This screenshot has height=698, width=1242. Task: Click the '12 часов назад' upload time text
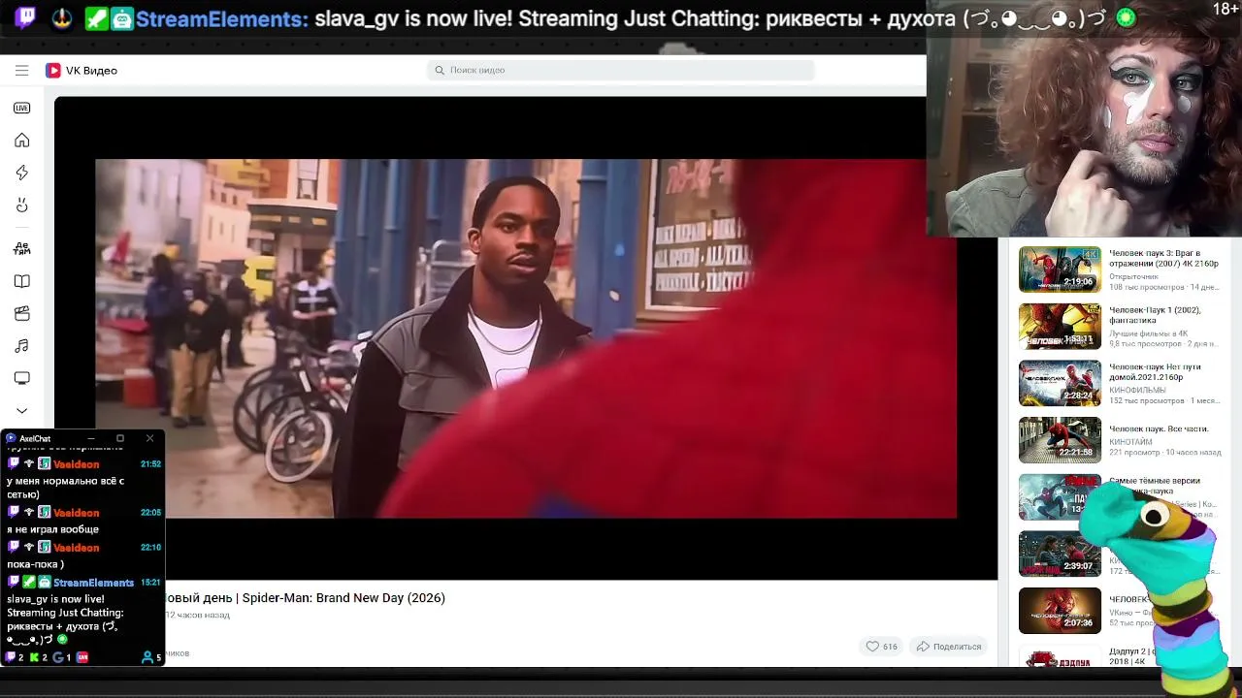pos(198,615)
